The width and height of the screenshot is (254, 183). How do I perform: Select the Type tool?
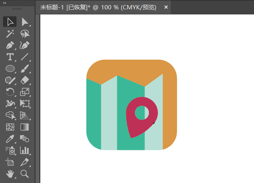click(10, 57)
